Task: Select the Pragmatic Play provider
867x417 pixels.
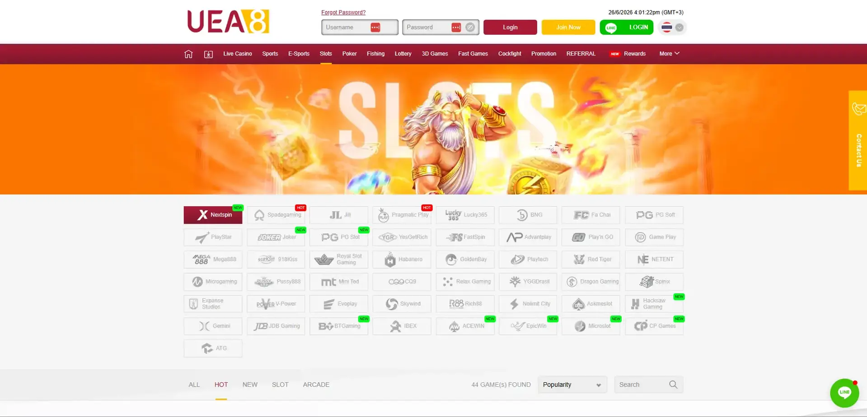Action: (x=402, y=215)
